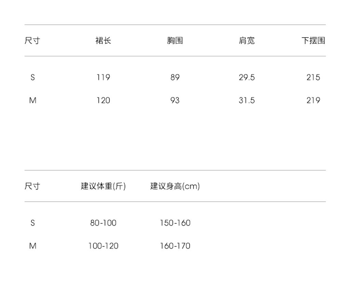
Task: Select the hem circumference value 215
Action: (x=313, y=77)
